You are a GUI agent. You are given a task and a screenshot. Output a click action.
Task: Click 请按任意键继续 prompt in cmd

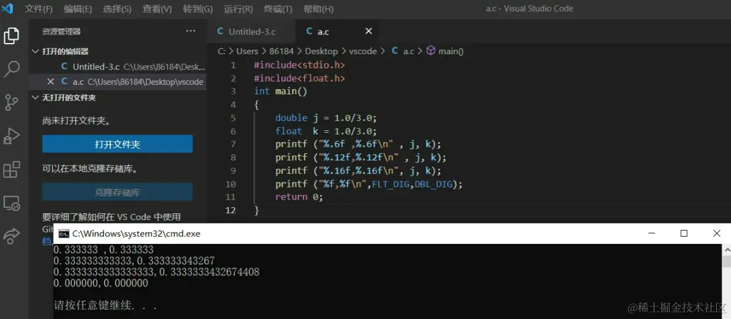pyautogui.click(x=105, y=306)
